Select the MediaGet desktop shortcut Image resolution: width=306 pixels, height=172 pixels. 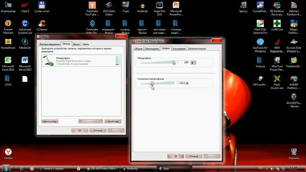pyautogui.click(x=25, y=43)
